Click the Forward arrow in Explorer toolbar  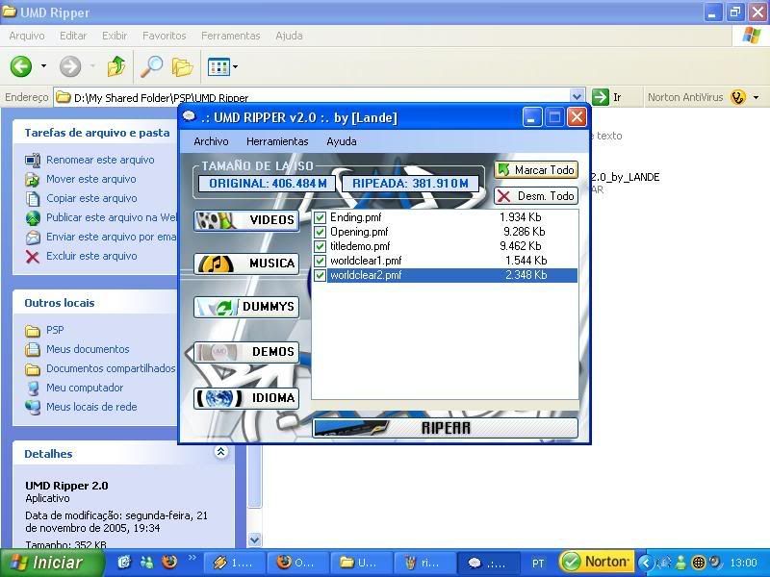[x=70, y=66]
